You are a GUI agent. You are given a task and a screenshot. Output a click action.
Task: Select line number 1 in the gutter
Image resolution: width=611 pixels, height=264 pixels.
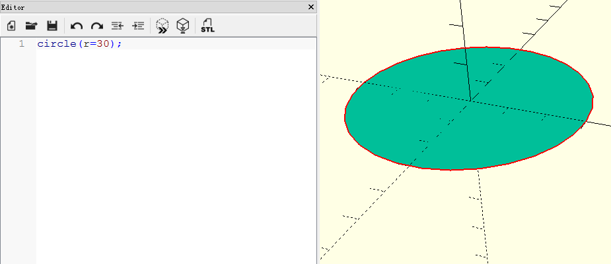tap(21, 44)
